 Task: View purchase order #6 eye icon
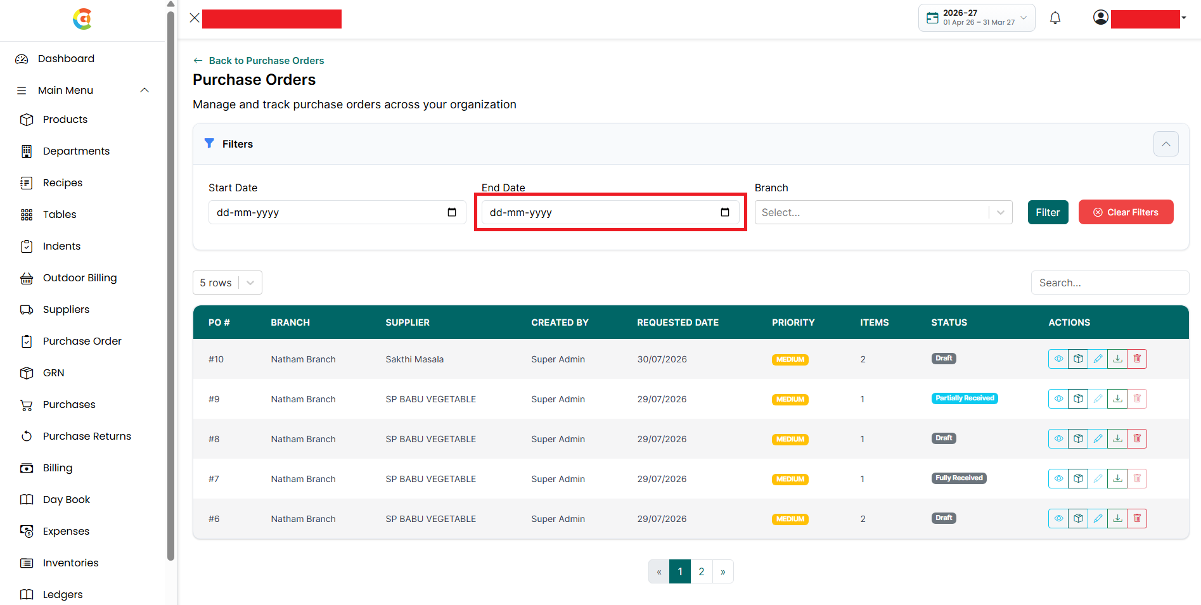[x=1058, y=519]
